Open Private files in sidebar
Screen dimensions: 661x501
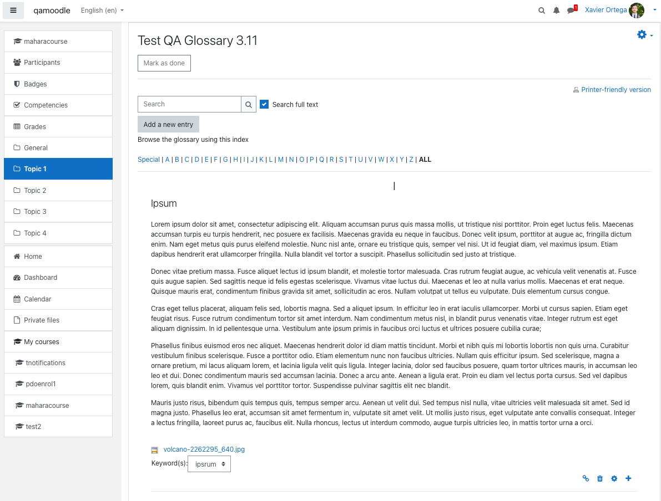point(58,320)
